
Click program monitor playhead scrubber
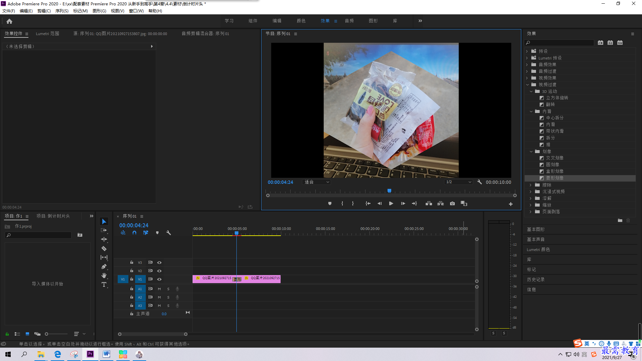389,191
